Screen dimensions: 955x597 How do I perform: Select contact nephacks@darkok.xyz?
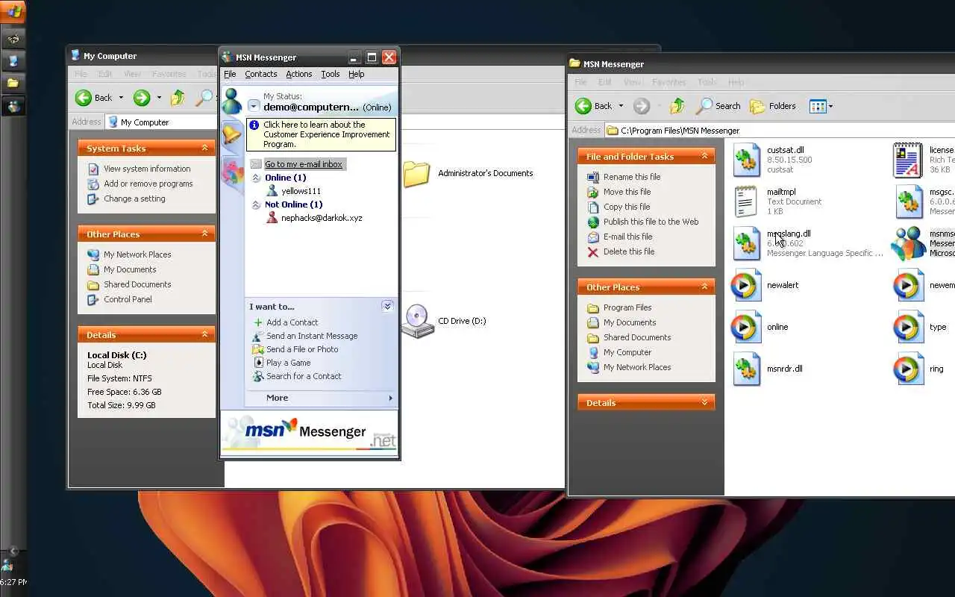coord(321,218)
